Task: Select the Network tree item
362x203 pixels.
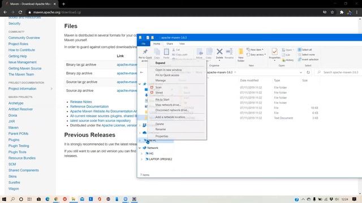Action: (x=153, y=148)
